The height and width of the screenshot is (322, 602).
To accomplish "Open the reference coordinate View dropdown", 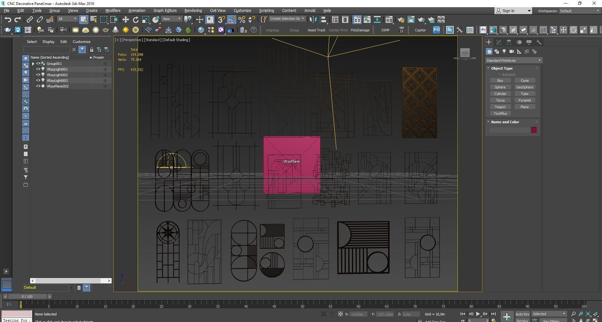I will point(172,19).
